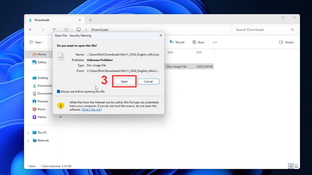The height and width of the screenshot is (175, 312).
Task: Select the Downloads tab
Action: coord(42,20)
